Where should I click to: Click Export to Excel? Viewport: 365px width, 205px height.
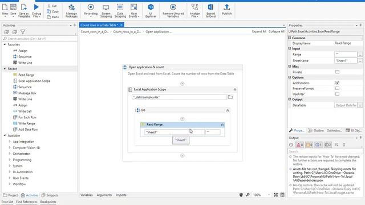point(210,11)
